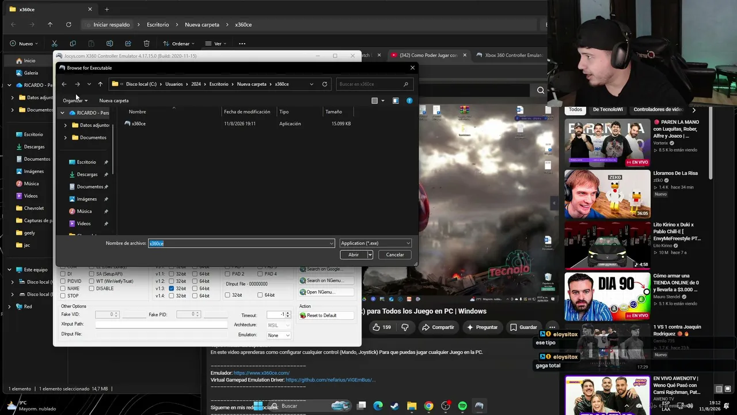Open the Application (*.exe) file type dropdown
Screen dimensions: 737x415
(375, 243)
